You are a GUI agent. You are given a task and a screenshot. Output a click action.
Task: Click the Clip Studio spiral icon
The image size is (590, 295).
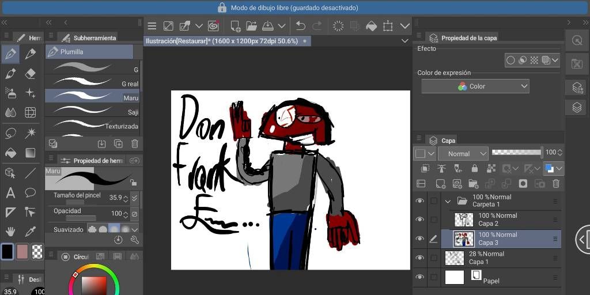[213, 26]
